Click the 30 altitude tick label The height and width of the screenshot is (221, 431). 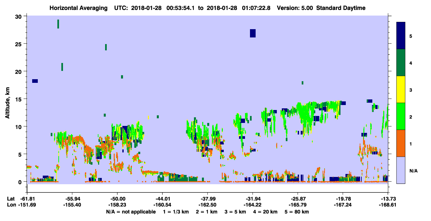tap(19, 17)
